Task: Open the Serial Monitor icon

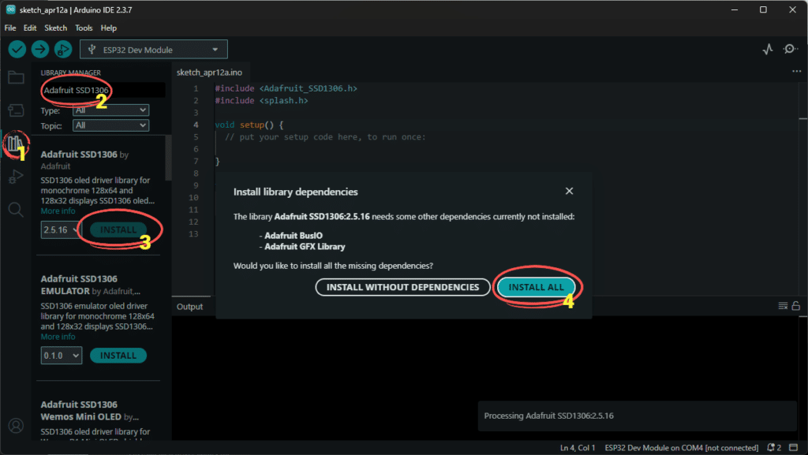Action: (x=790, y=50)
